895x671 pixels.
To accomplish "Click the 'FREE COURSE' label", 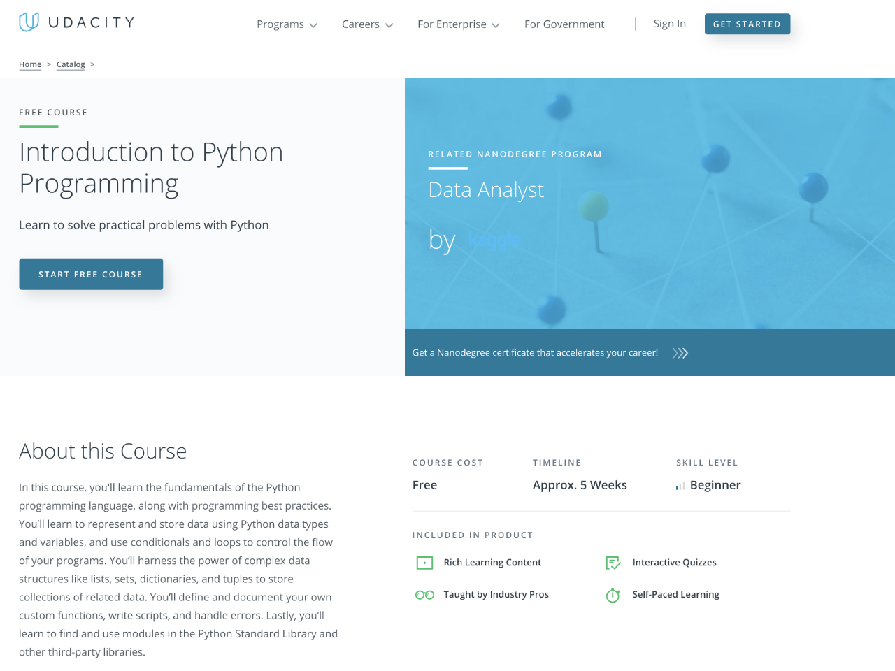I will [53, 113].
